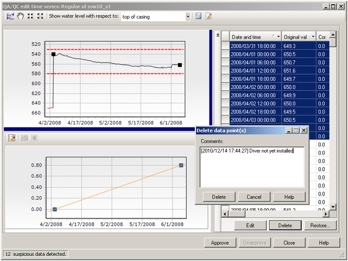Click the blue start point on the lower chart
The height and width of the screenshot is (261, 348).
click(x=55, y=209)
